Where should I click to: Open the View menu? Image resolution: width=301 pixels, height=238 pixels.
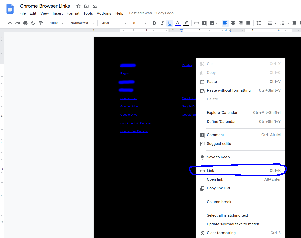pyautogui.click(x=44, y=13)
